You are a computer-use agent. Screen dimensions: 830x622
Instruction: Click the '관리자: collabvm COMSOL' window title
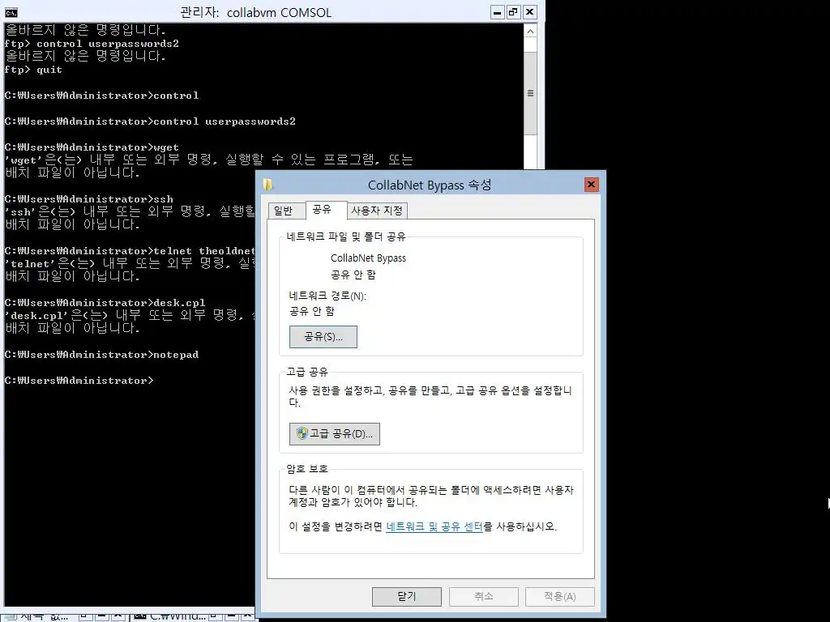[x=255, y=13]
